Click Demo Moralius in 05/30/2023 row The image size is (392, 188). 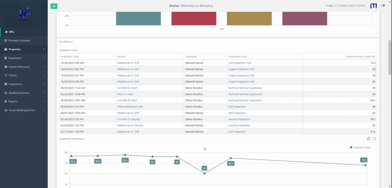[194, 88]
